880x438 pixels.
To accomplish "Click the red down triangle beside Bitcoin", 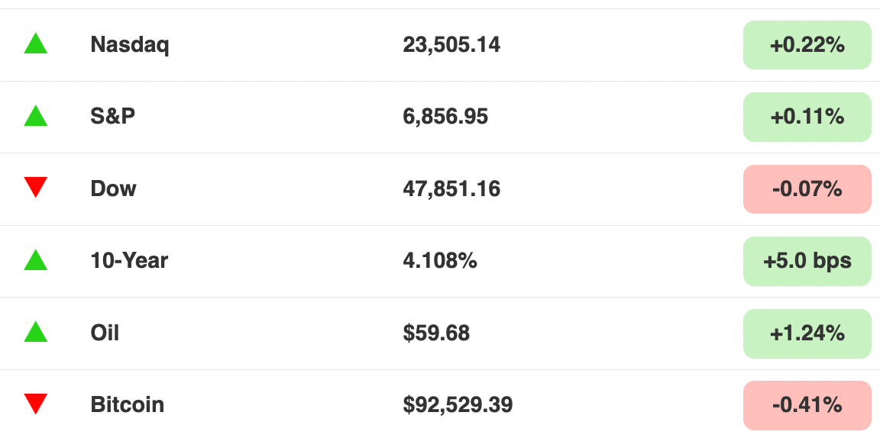I will pos(35,404).
